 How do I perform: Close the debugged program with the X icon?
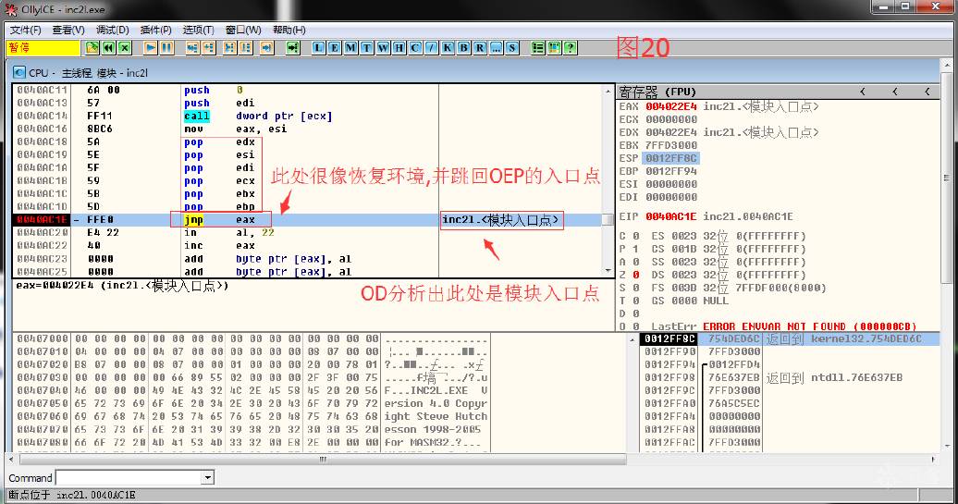point(125,48)
